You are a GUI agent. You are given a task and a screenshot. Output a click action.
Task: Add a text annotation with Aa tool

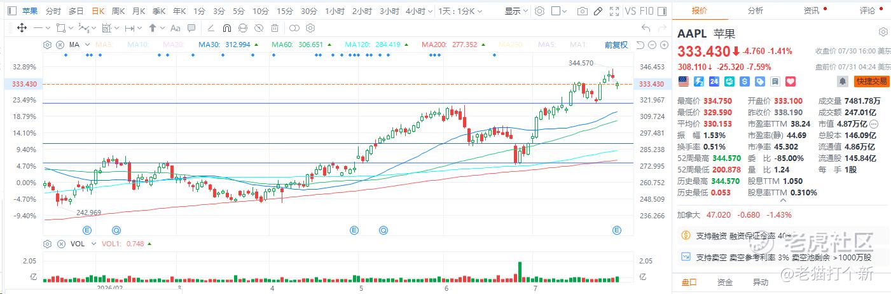176,28
